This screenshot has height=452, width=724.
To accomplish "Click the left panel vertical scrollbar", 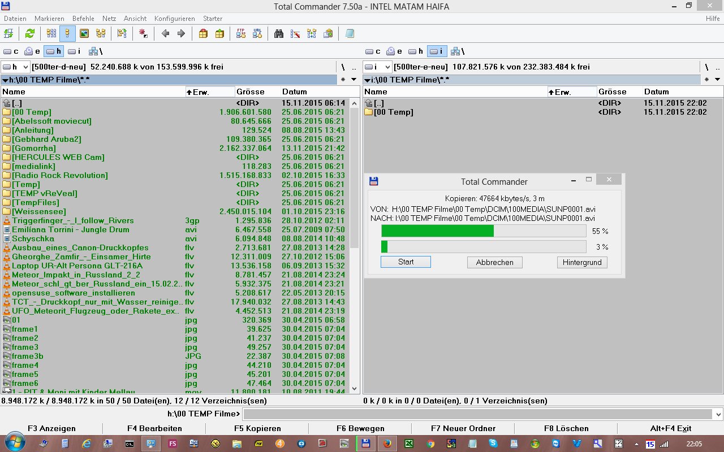I will [355, 245].
